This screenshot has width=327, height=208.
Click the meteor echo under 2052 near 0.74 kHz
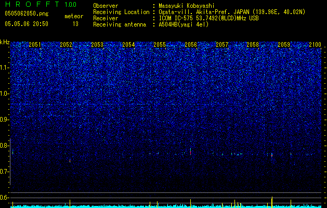[70, 161]
